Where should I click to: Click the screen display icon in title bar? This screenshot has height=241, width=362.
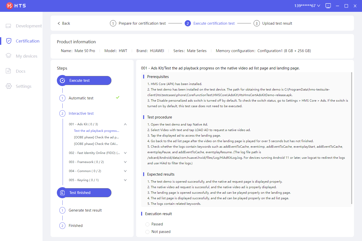point(328,6)
